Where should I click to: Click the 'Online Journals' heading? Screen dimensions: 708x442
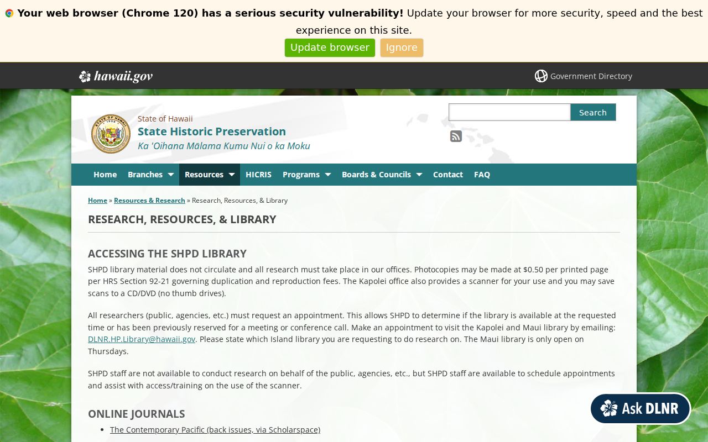[136, 414]
